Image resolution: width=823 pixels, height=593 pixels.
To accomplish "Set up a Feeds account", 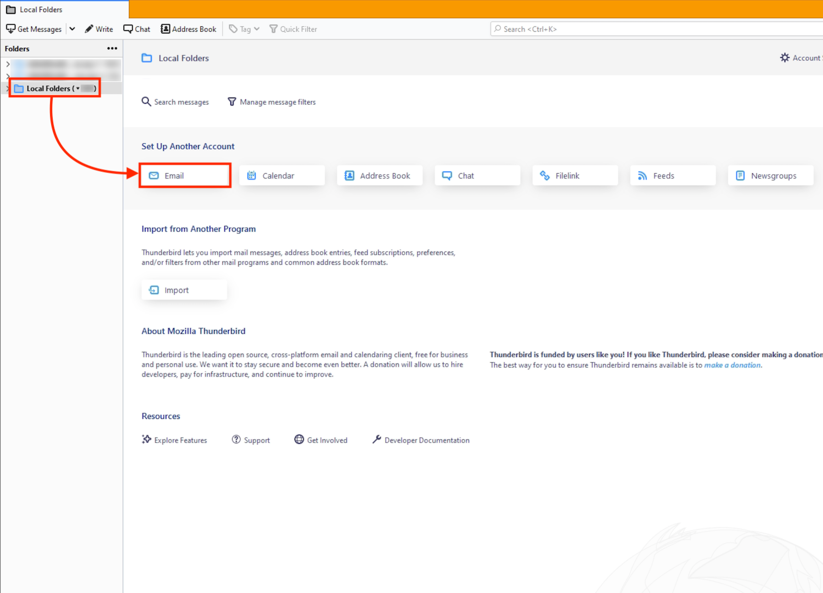I will pyautogui.click(x=672, y=176).
